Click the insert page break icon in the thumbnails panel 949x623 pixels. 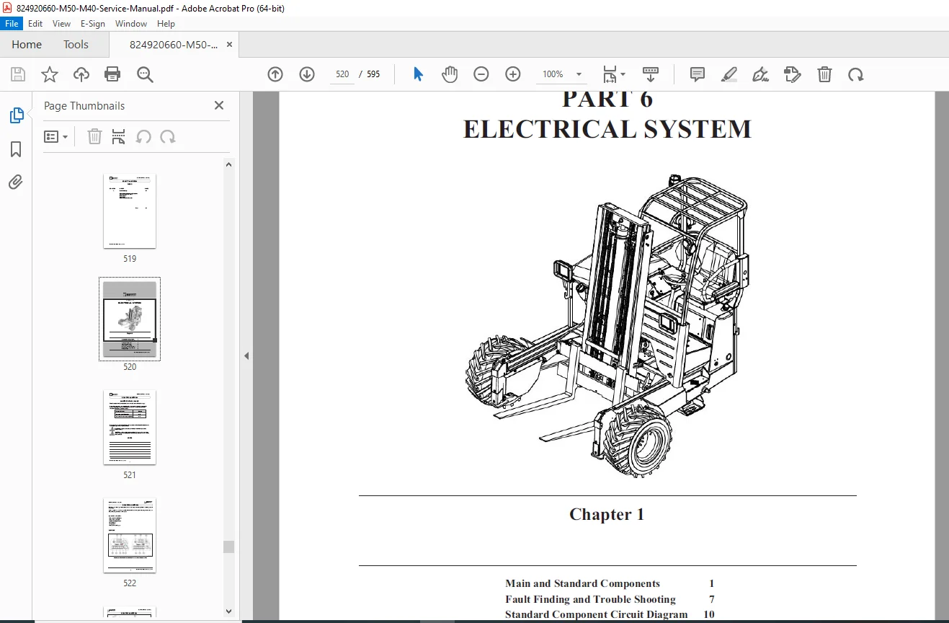coord(119,137)
